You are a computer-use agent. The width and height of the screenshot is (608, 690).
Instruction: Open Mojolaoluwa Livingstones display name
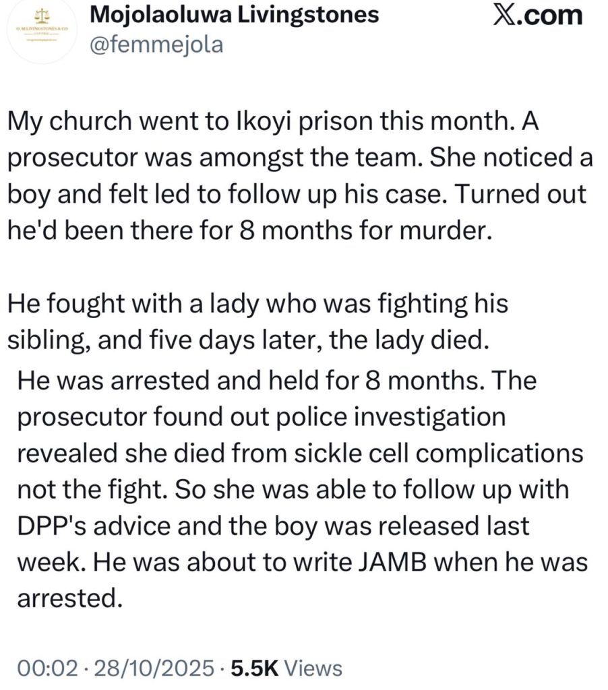234,15
